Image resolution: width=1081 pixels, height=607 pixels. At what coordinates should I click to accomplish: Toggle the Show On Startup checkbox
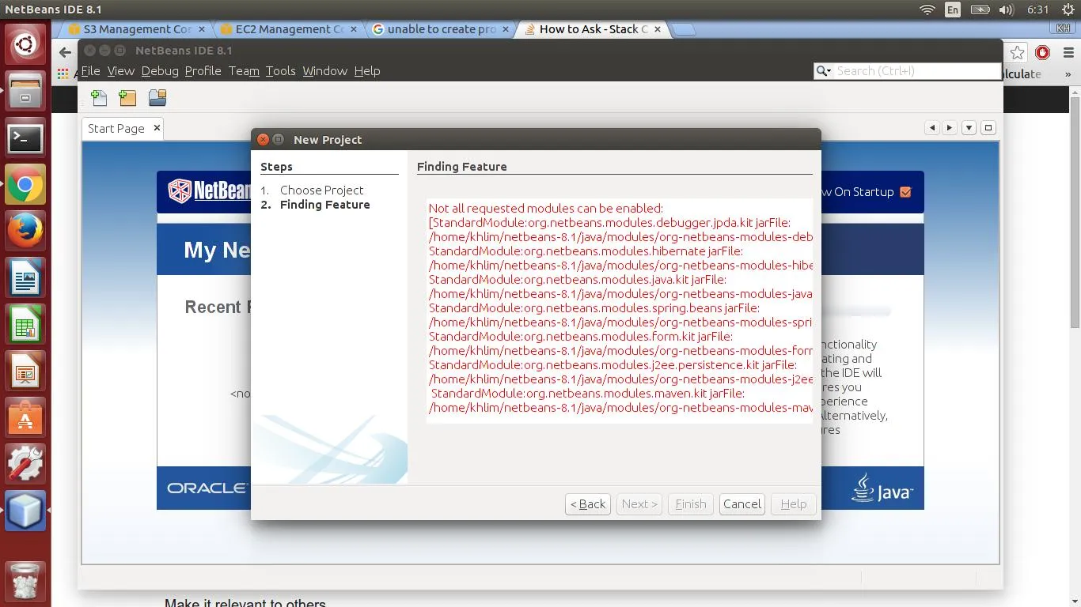pyautogui.click(x=905, y=192)
